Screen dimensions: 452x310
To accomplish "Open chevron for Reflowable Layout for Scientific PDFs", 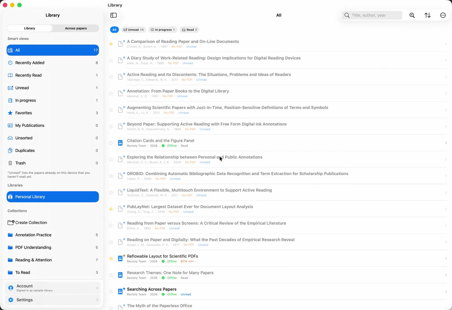I will point(446,259).
